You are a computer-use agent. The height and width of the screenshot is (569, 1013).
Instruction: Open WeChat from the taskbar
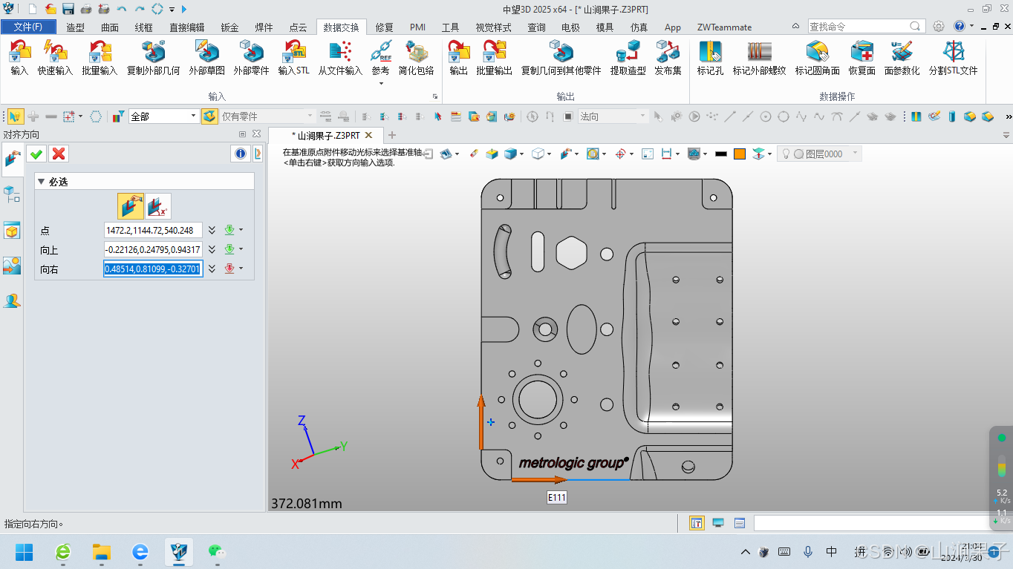[x=216, y=551]
